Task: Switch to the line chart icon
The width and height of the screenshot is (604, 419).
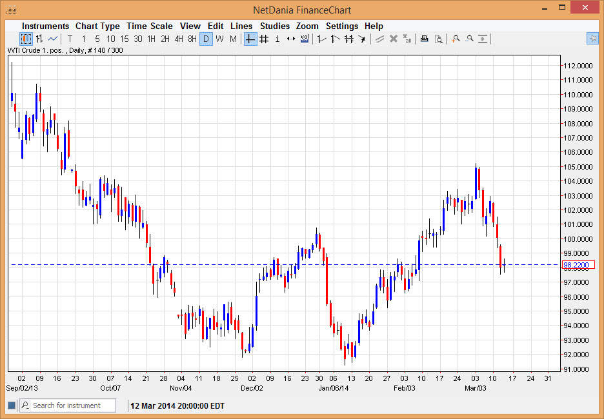Action: coord(53,39)
